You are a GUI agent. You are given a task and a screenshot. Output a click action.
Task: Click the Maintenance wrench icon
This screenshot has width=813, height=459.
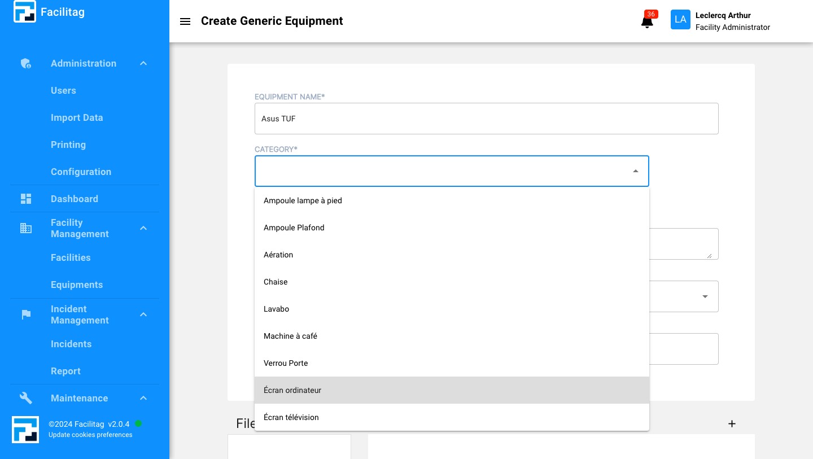click(26, 398)
